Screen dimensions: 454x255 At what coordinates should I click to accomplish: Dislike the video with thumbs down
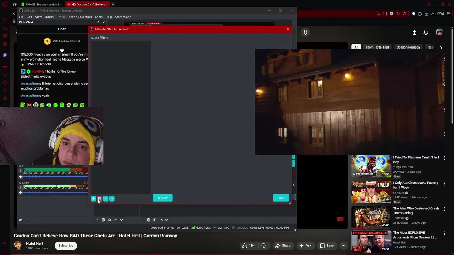[x=264, y=246]
